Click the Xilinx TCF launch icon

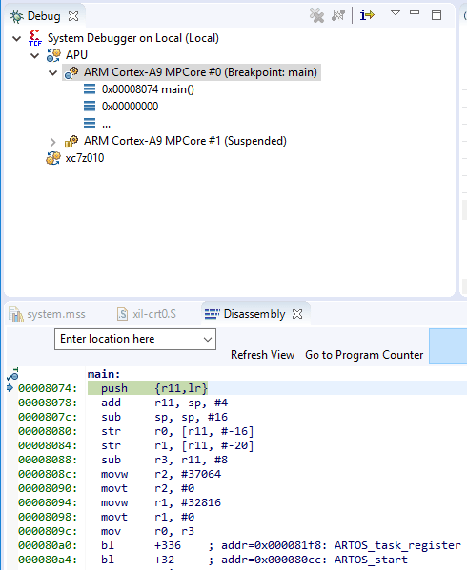(35, 38)
